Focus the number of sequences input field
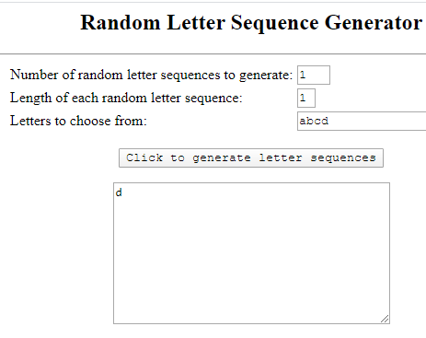The width and height of the screenshot is (426, 338). coord(314,75)
